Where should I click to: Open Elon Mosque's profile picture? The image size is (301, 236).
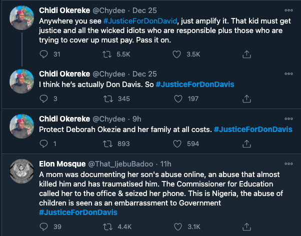[22, 171]
